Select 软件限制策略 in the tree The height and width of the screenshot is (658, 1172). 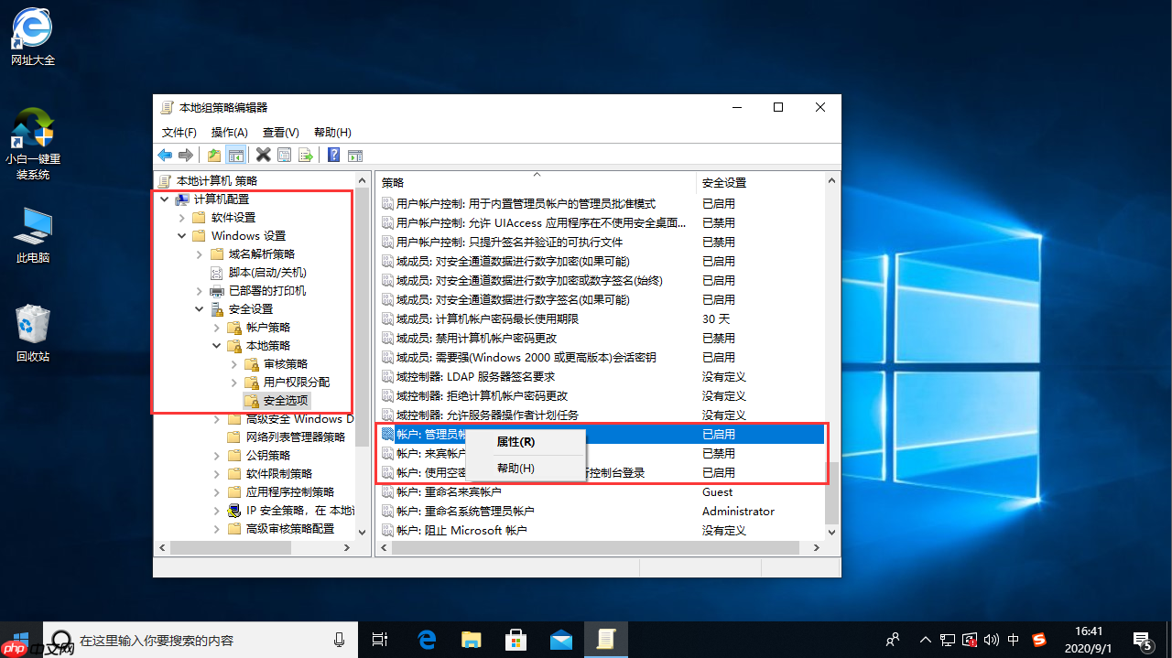279,473
